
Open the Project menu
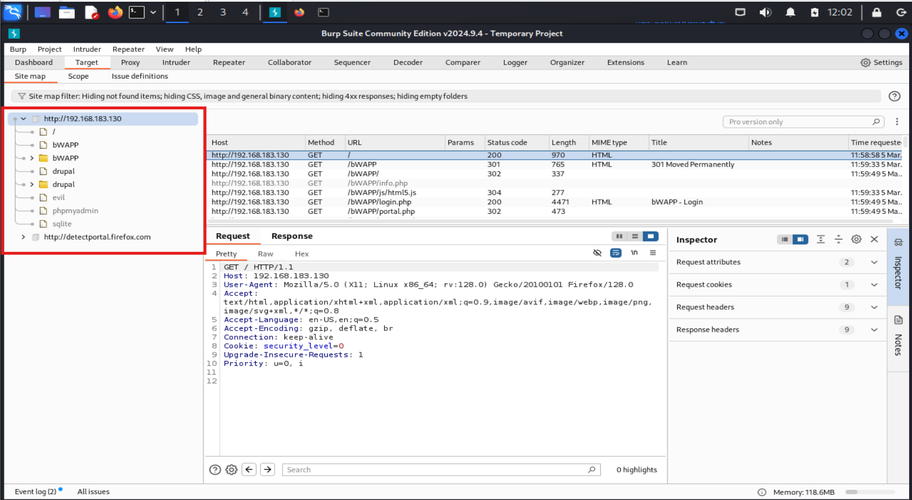50,49
